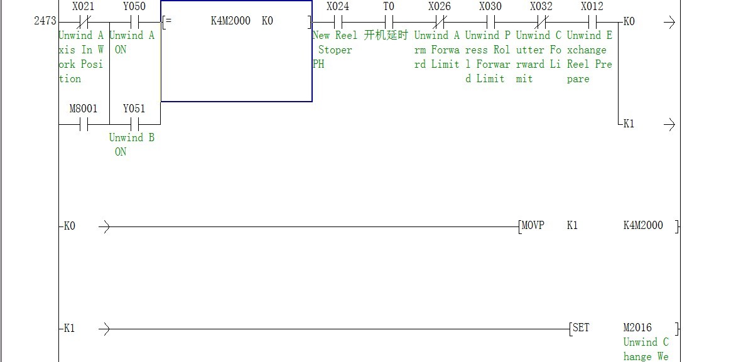Click the T0 timer contact

coord(389,22)
